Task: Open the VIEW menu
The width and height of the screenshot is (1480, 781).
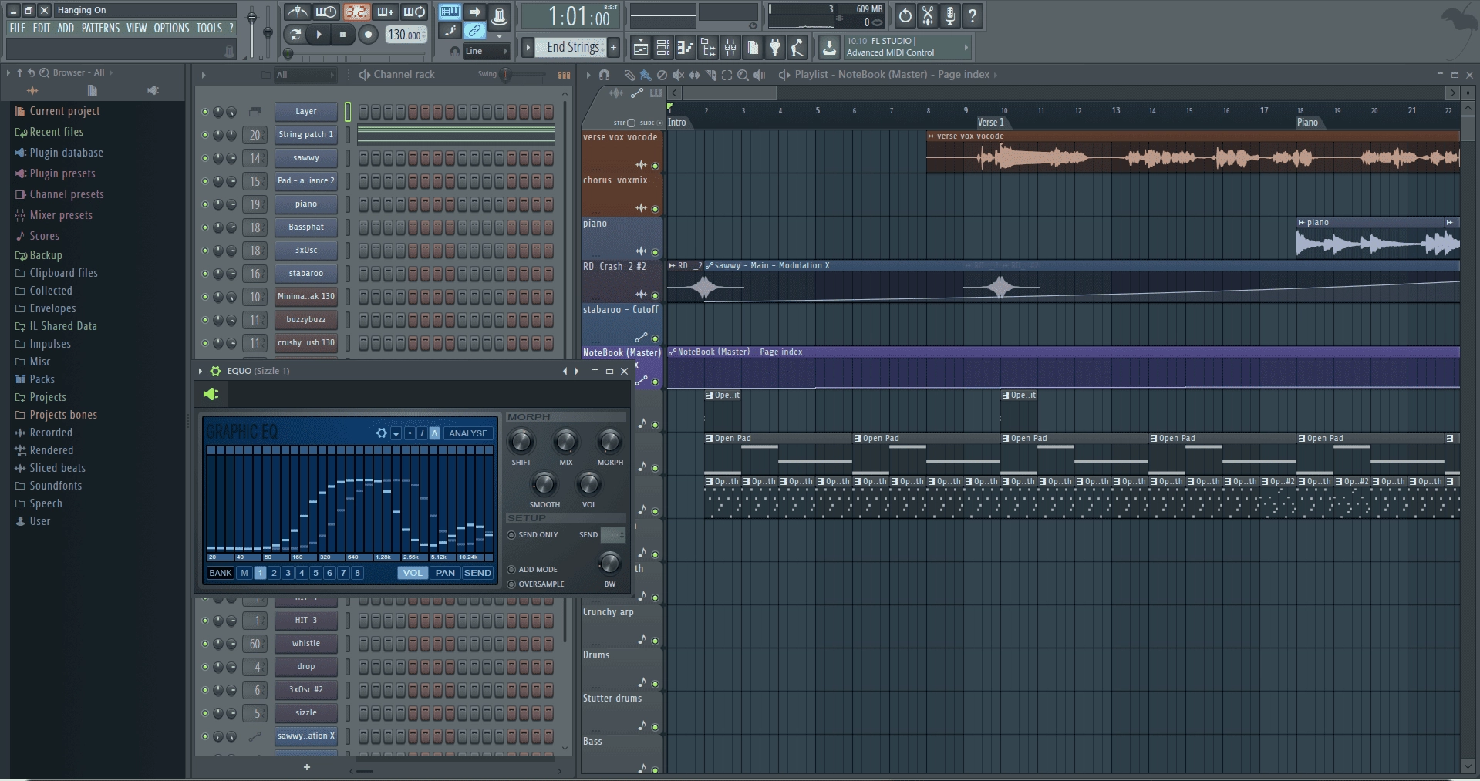Action: [137, 28]
